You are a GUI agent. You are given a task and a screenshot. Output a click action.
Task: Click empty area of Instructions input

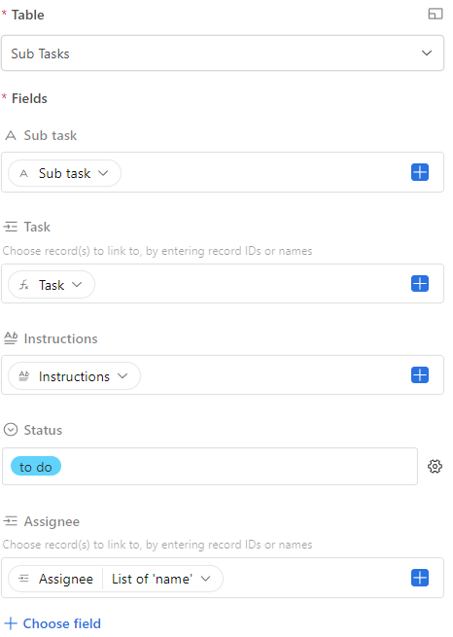[x=274, y=375]
